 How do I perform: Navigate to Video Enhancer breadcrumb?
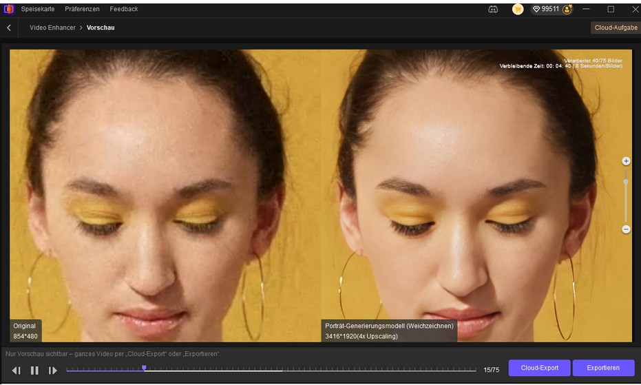[52, 28]
